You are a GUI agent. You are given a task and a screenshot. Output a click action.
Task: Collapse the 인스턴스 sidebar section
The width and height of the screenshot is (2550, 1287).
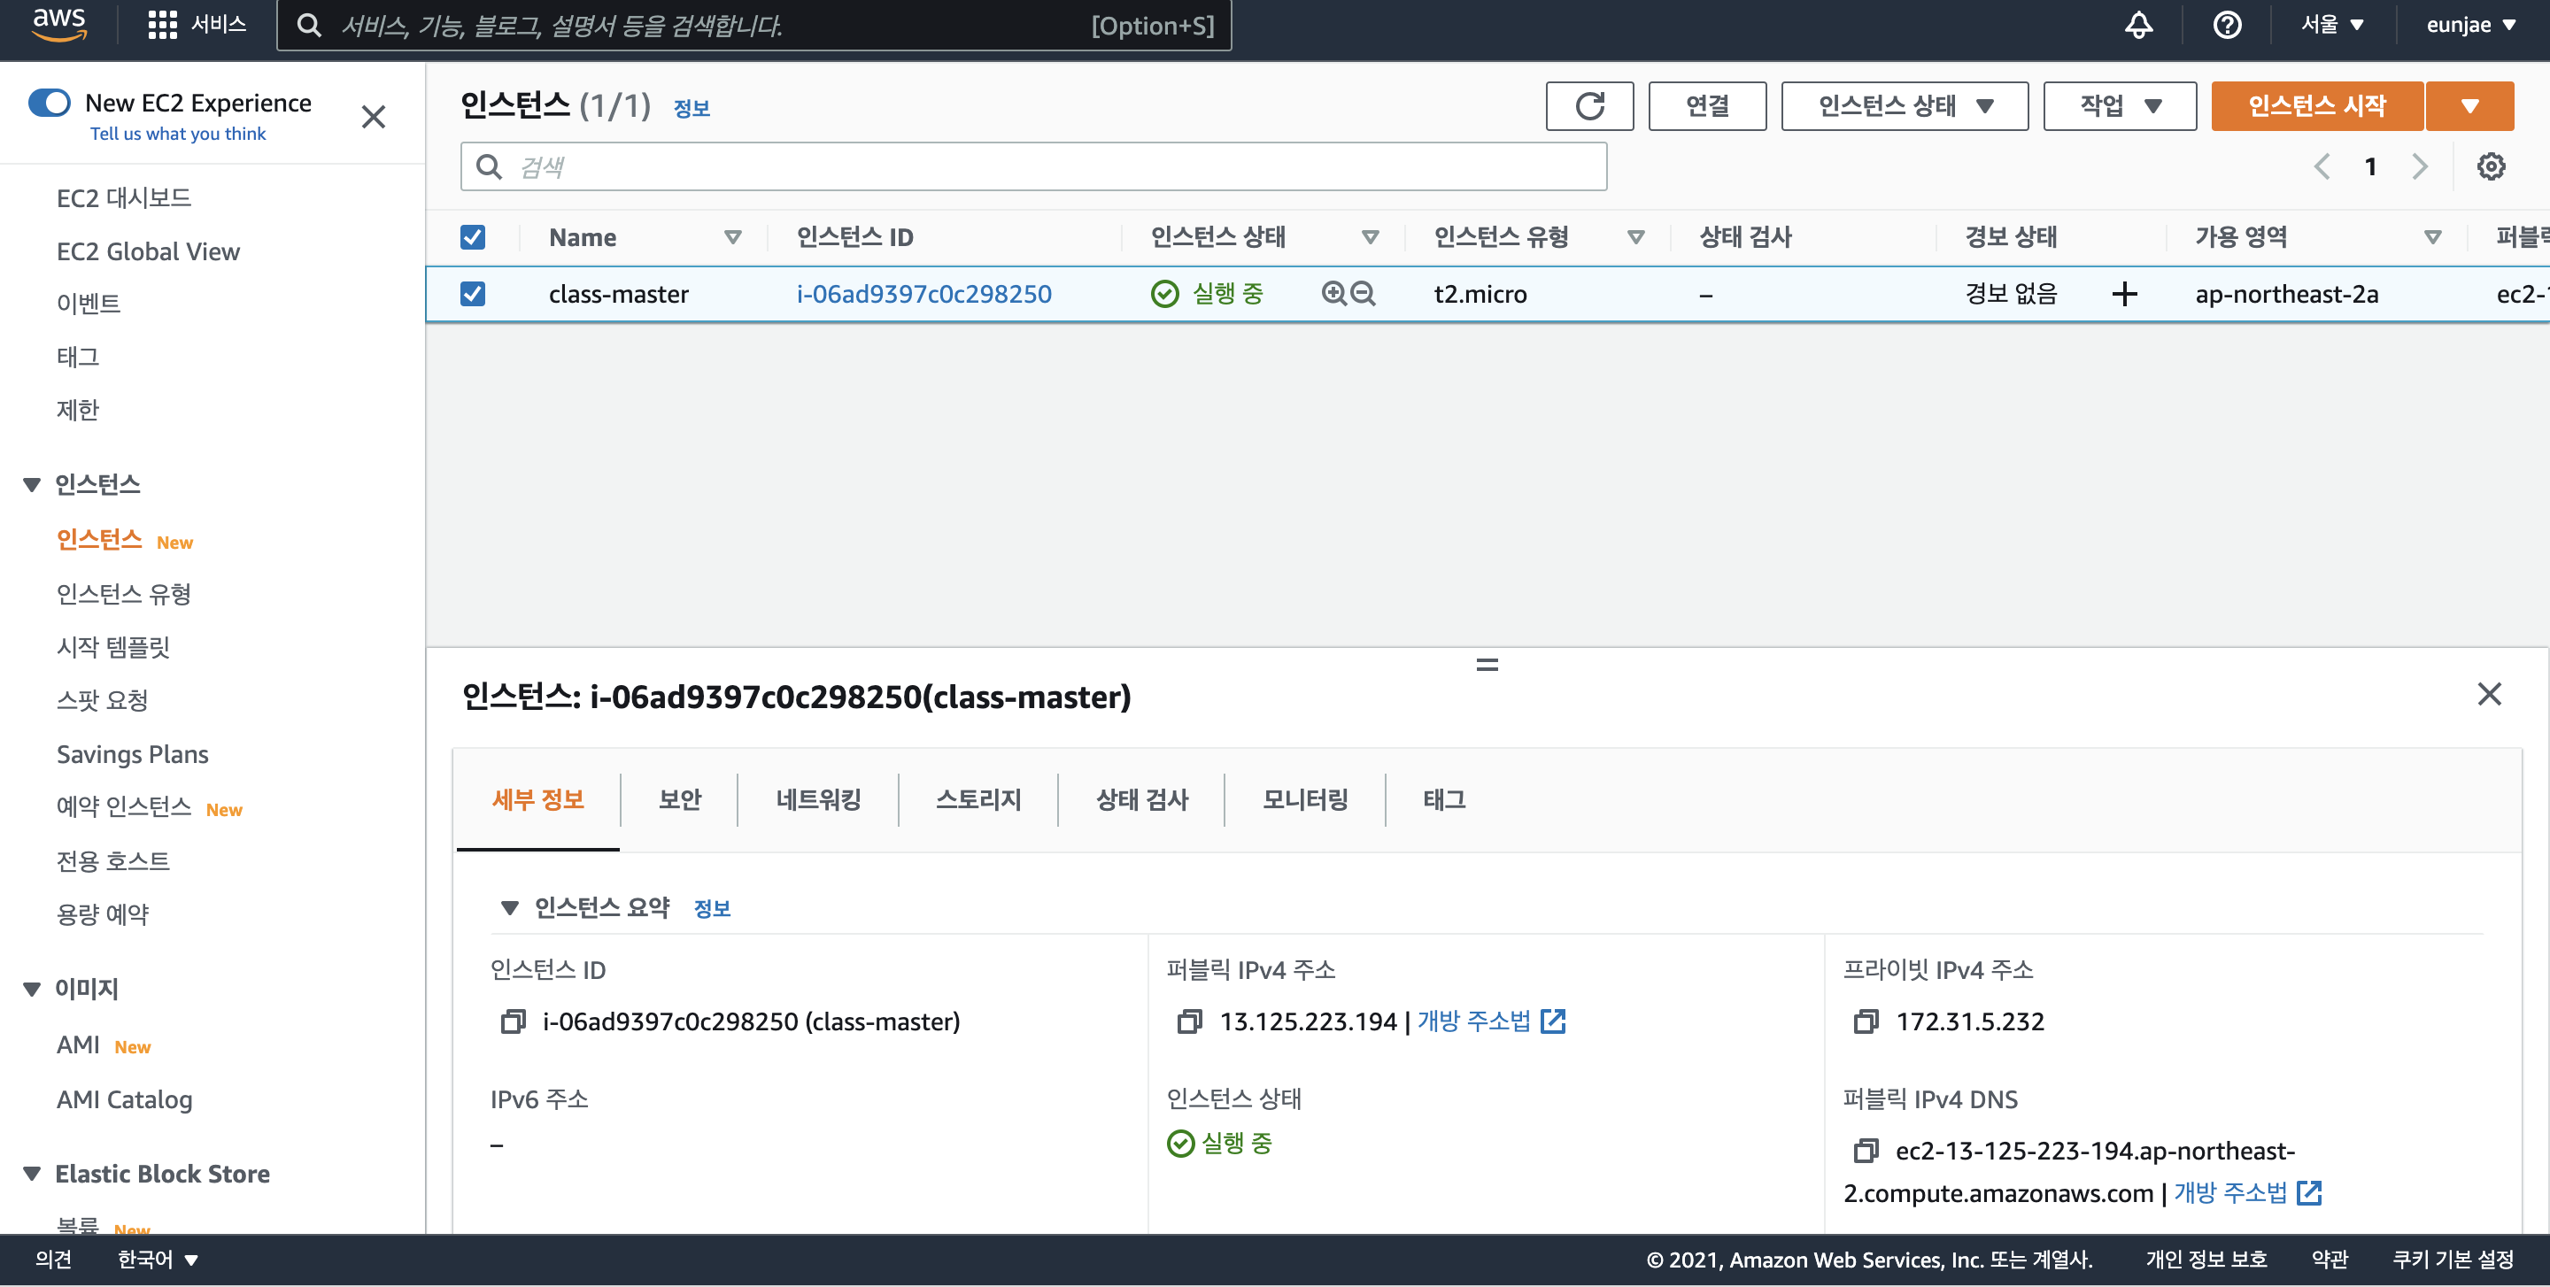pyautogui.click(x=32, y=485)
